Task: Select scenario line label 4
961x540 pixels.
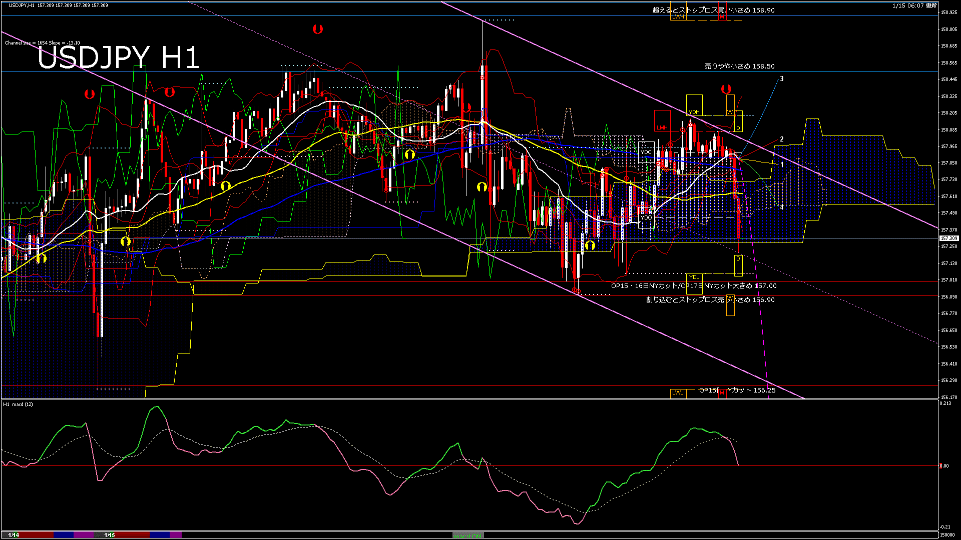Action: pyautogui.click(x=782, y=206)
